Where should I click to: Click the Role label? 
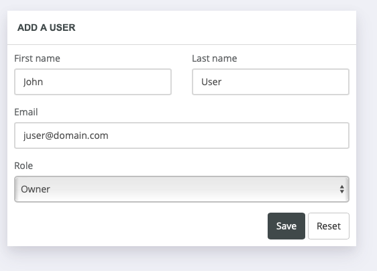[x=23, y=166]
